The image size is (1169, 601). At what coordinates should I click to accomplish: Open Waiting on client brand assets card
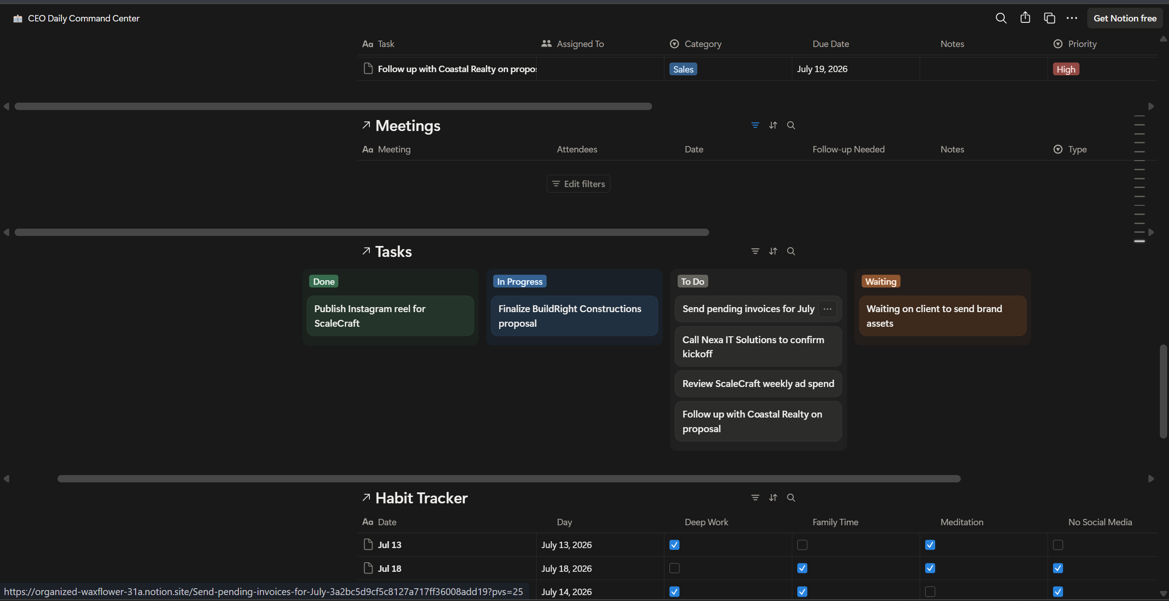(x=943, y=316)
